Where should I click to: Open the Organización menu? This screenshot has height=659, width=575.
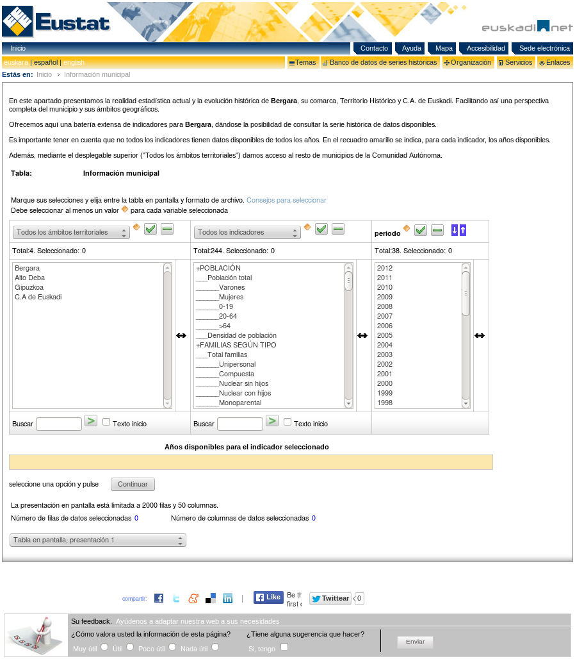coord(468,63)
